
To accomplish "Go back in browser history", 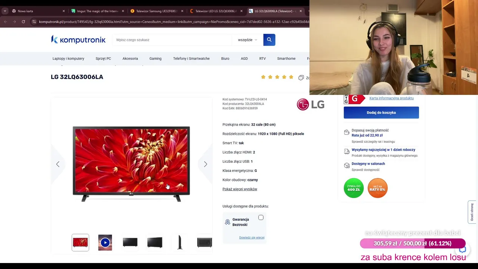I will coord(5,22).
